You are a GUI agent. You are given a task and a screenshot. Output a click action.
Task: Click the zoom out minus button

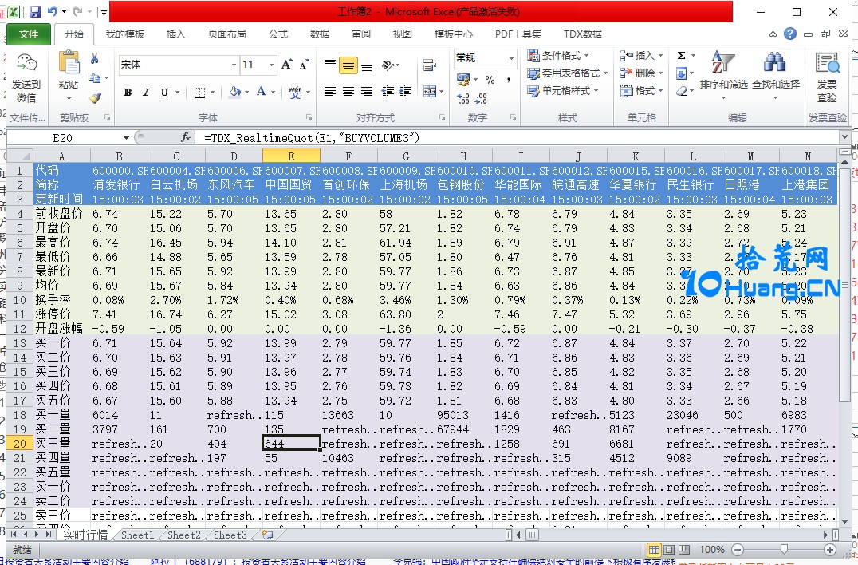point(738,550)
